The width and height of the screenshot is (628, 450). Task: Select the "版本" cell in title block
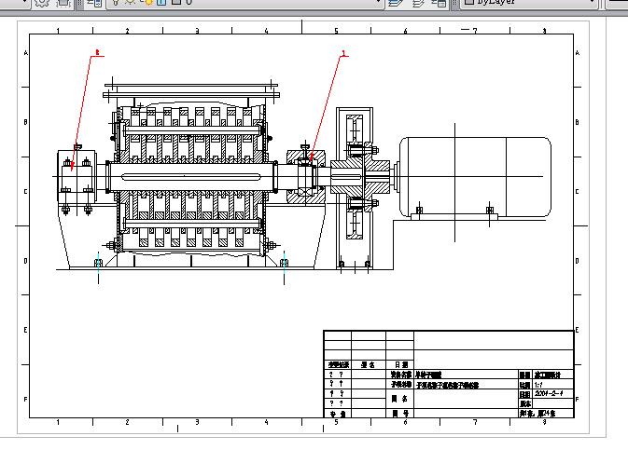525,403
